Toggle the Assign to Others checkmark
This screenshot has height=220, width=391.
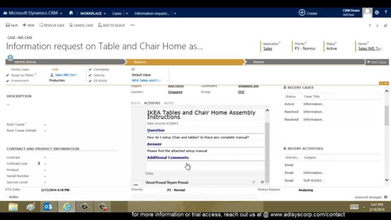point(8,75)
